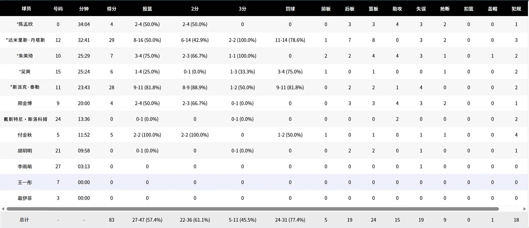The height and width of the screenshot is (228, 529).
Task: Select the 投篮 column header
Action: click(x=147, y=9)
